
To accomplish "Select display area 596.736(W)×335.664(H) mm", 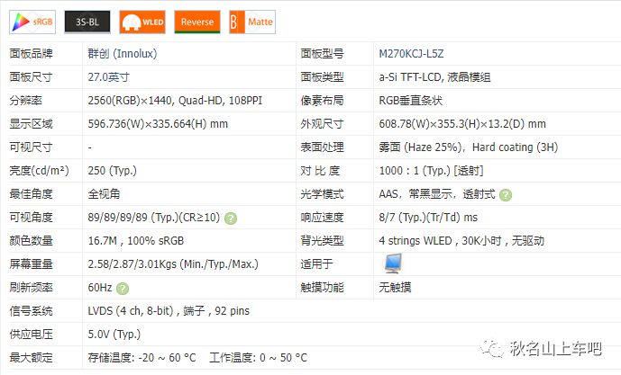I will [x=158, y=124].
